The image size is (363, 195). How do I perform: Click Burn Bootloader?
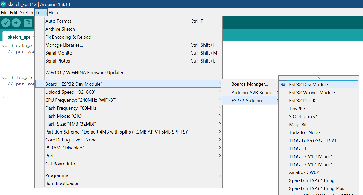(128, 183)
